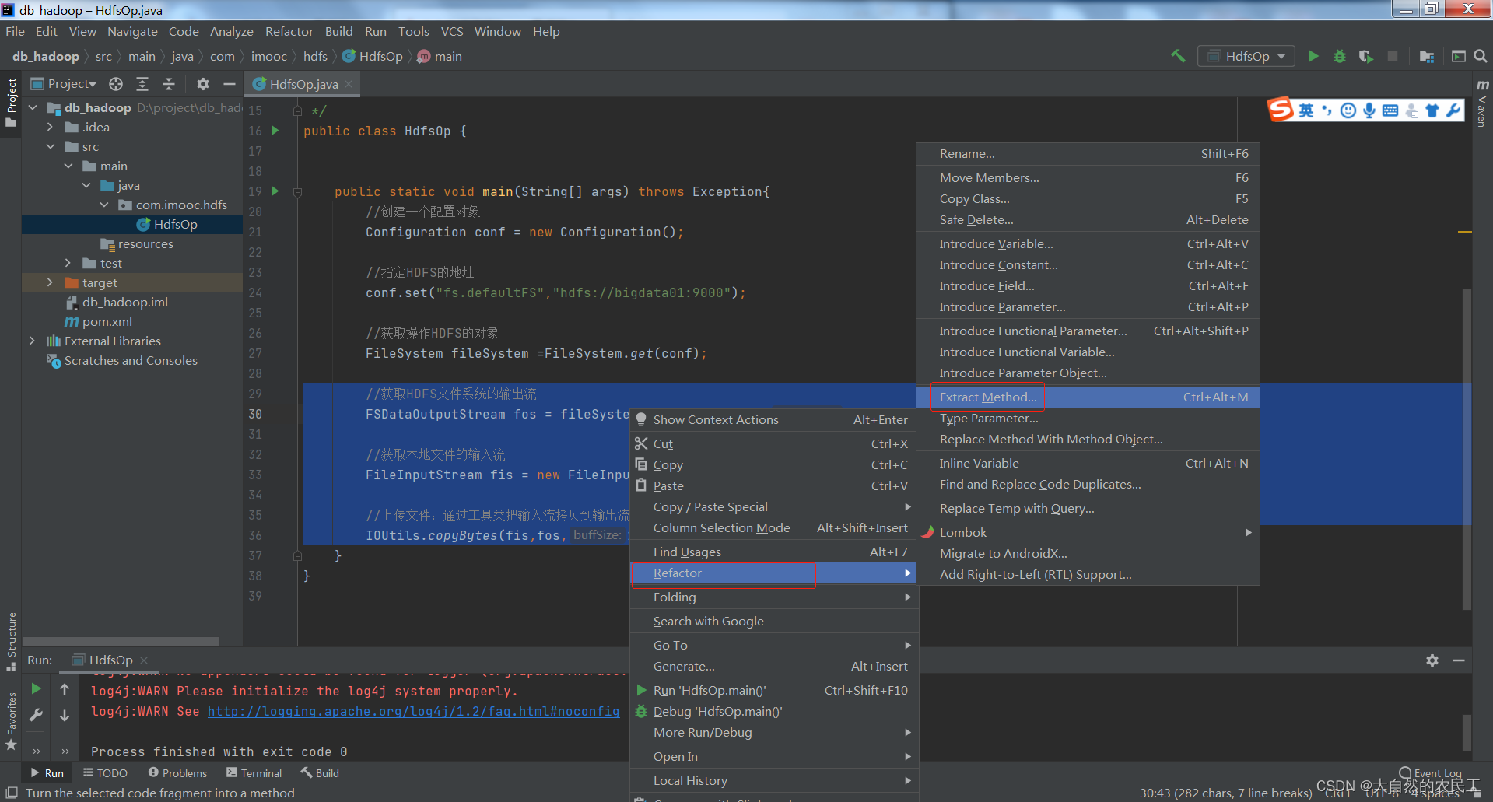The width and height of the screenshot is (1493, 802).
Task: Click the green Run button in toolbar
Action: 1313,56
